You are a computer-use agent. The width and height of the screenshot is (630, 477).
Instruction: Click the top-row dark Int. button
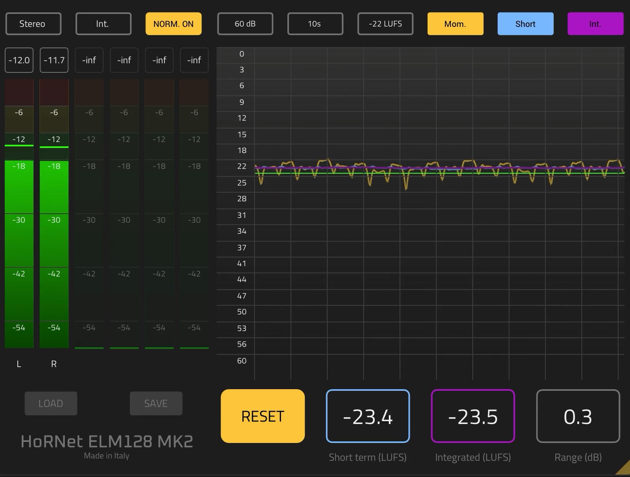point(103,24)
